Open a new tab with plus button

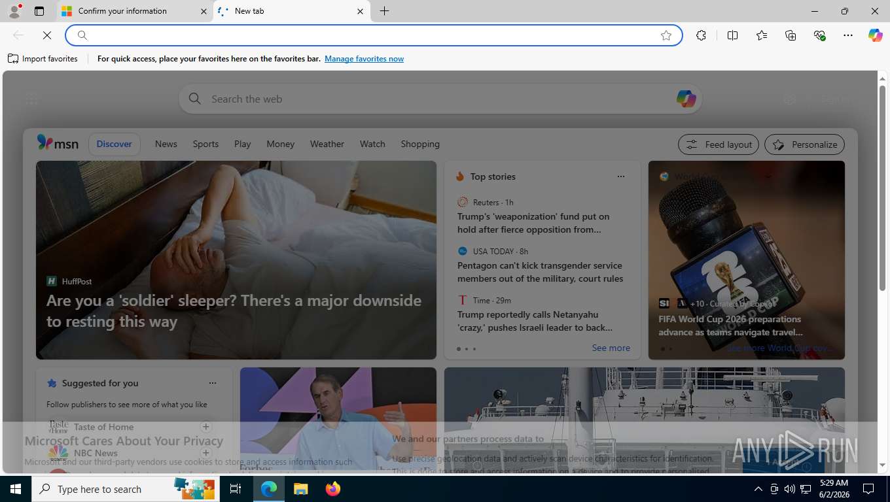pos(384,11)
